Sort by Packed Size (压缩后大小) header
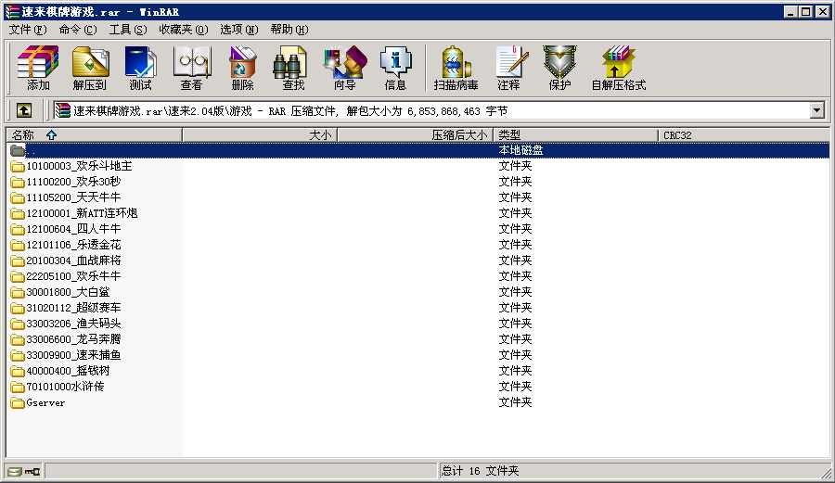 coord(416,135)
